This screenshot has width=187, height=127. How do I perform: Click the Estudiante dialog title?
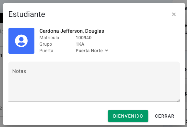[27, 14]
